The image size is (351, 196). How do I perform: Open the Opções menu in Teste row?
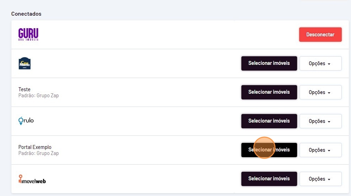(320, 92)
